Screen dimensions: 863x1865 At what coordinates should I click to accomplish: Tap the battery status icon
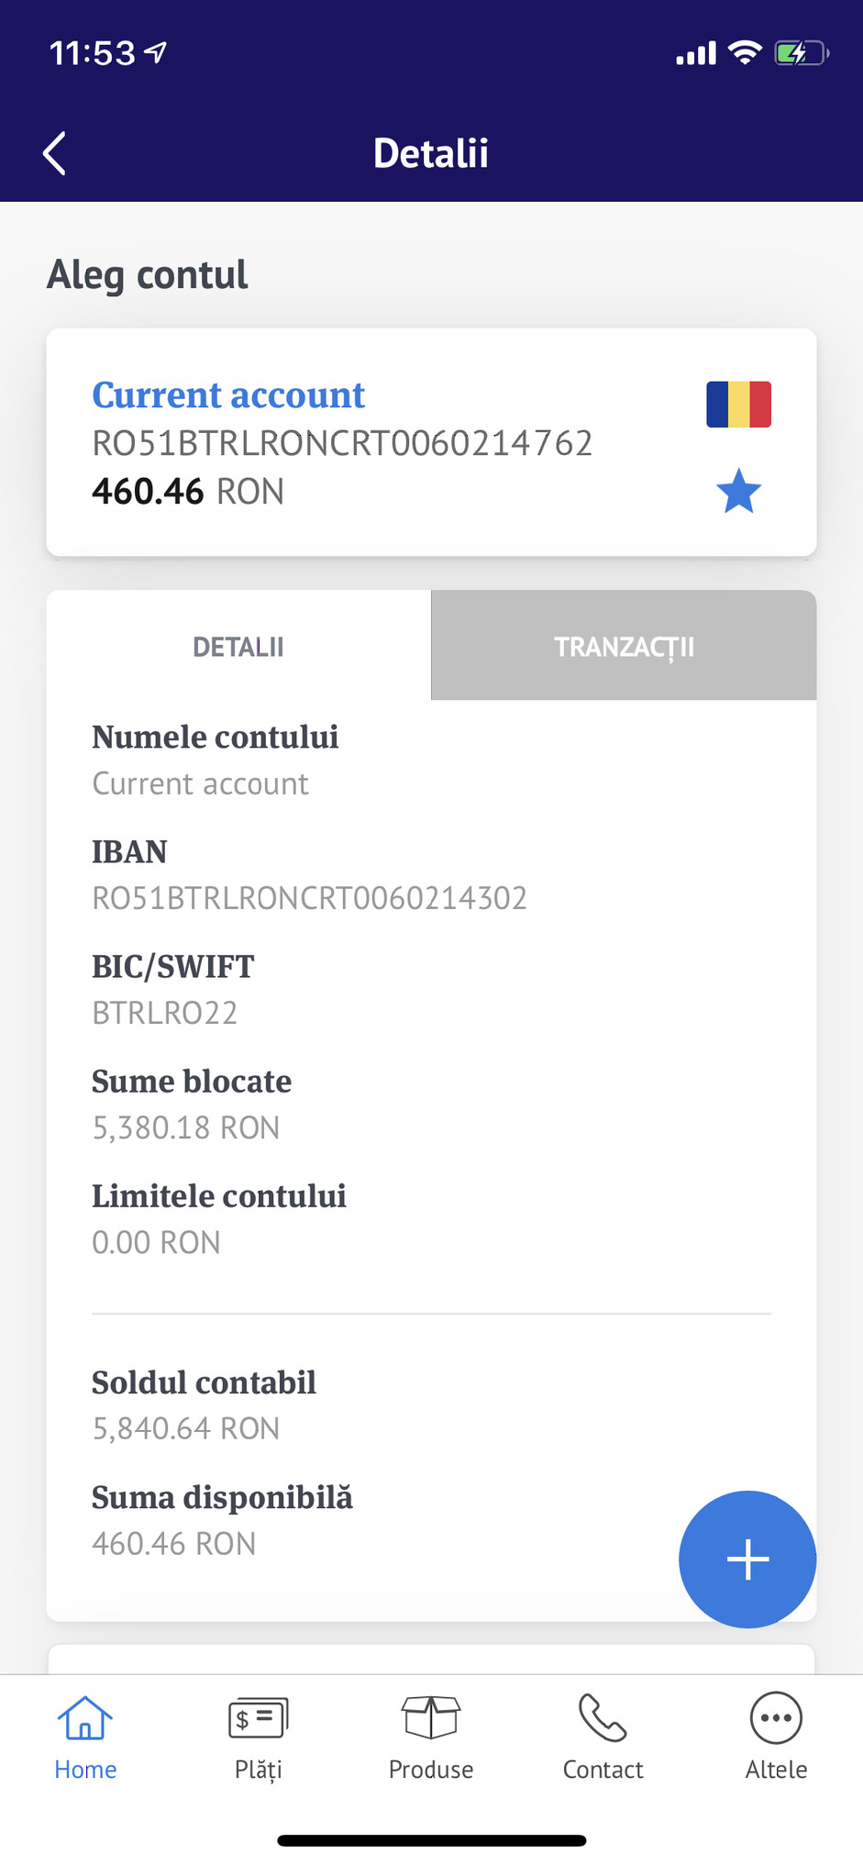tap(800, 53)
